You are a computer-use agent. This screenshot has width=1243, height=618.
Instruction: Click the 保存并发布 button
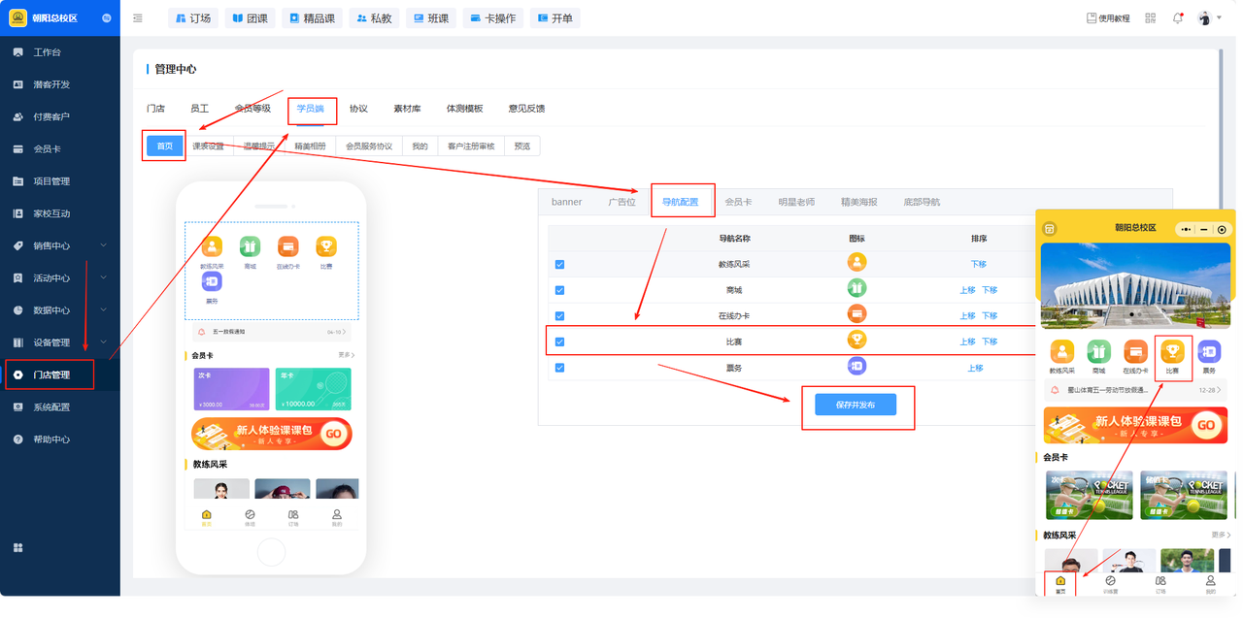(855, 406)
